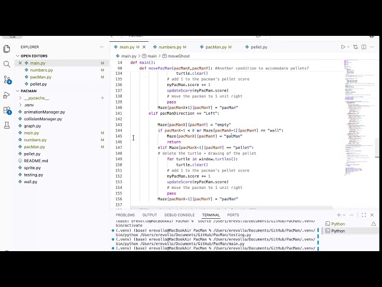Click the warning icon on Python terminal
The width and height of the screenshot is (382, 287).
coord(374,224)
